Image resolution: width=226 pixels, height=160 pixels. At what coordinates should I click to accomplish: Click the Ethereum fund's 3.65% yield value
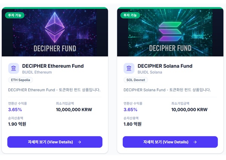coord(15,110)
